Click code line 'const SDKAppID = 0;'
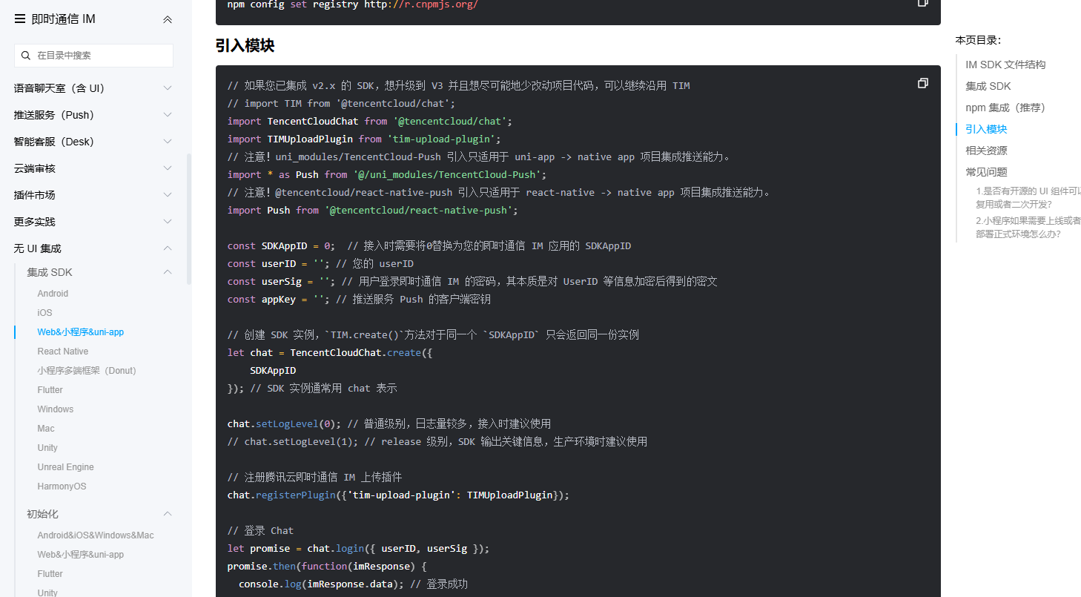 tap(281, 246)
